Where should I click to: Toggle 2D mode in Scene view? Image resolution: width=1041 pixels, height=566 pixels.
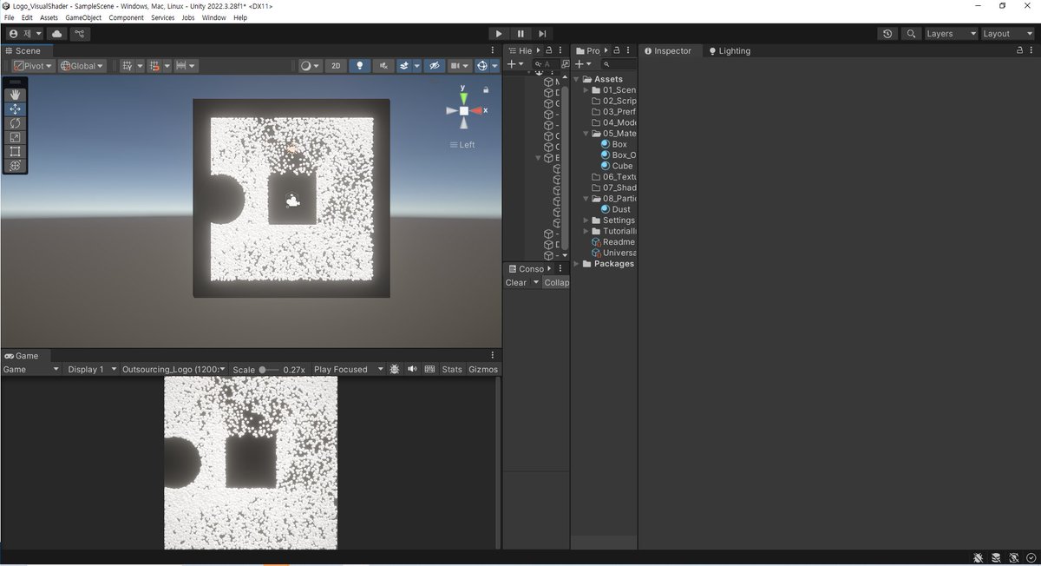coord(335,66)
